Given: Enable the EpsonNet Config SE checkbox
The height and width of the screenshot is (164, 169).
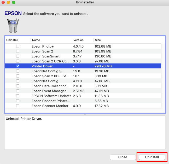Looking at the screenshot, I should pyautogui.click(x=18, y=71).
